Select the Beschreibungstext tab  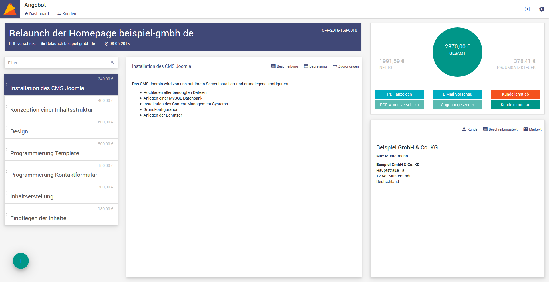500,129
